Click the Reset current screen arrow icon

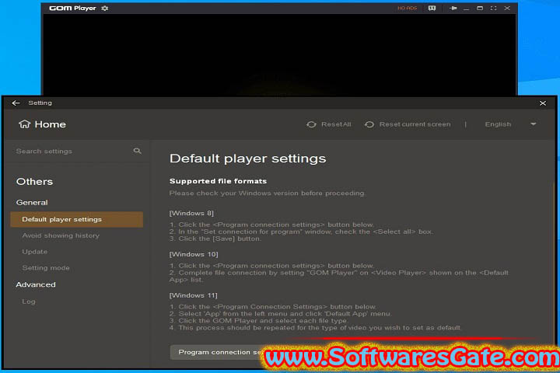(369, 124)
